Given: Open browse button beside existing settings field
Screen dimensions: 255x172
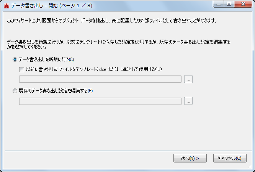Looking at the screenshot, I should (x=188, y=101).
